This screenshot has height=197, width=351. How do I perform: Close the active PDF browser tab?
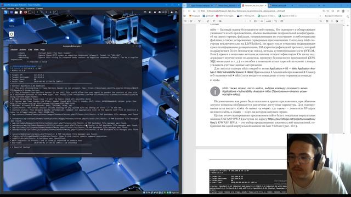pos(265,5)
